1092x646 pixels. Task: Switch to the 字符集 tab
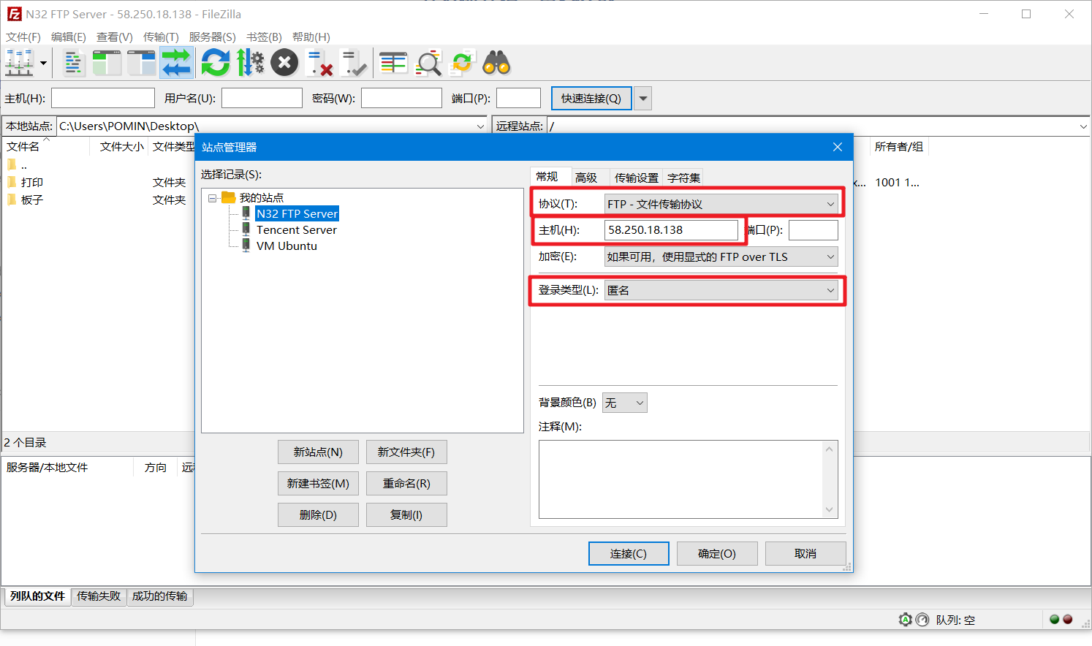[x=683, y=178]
